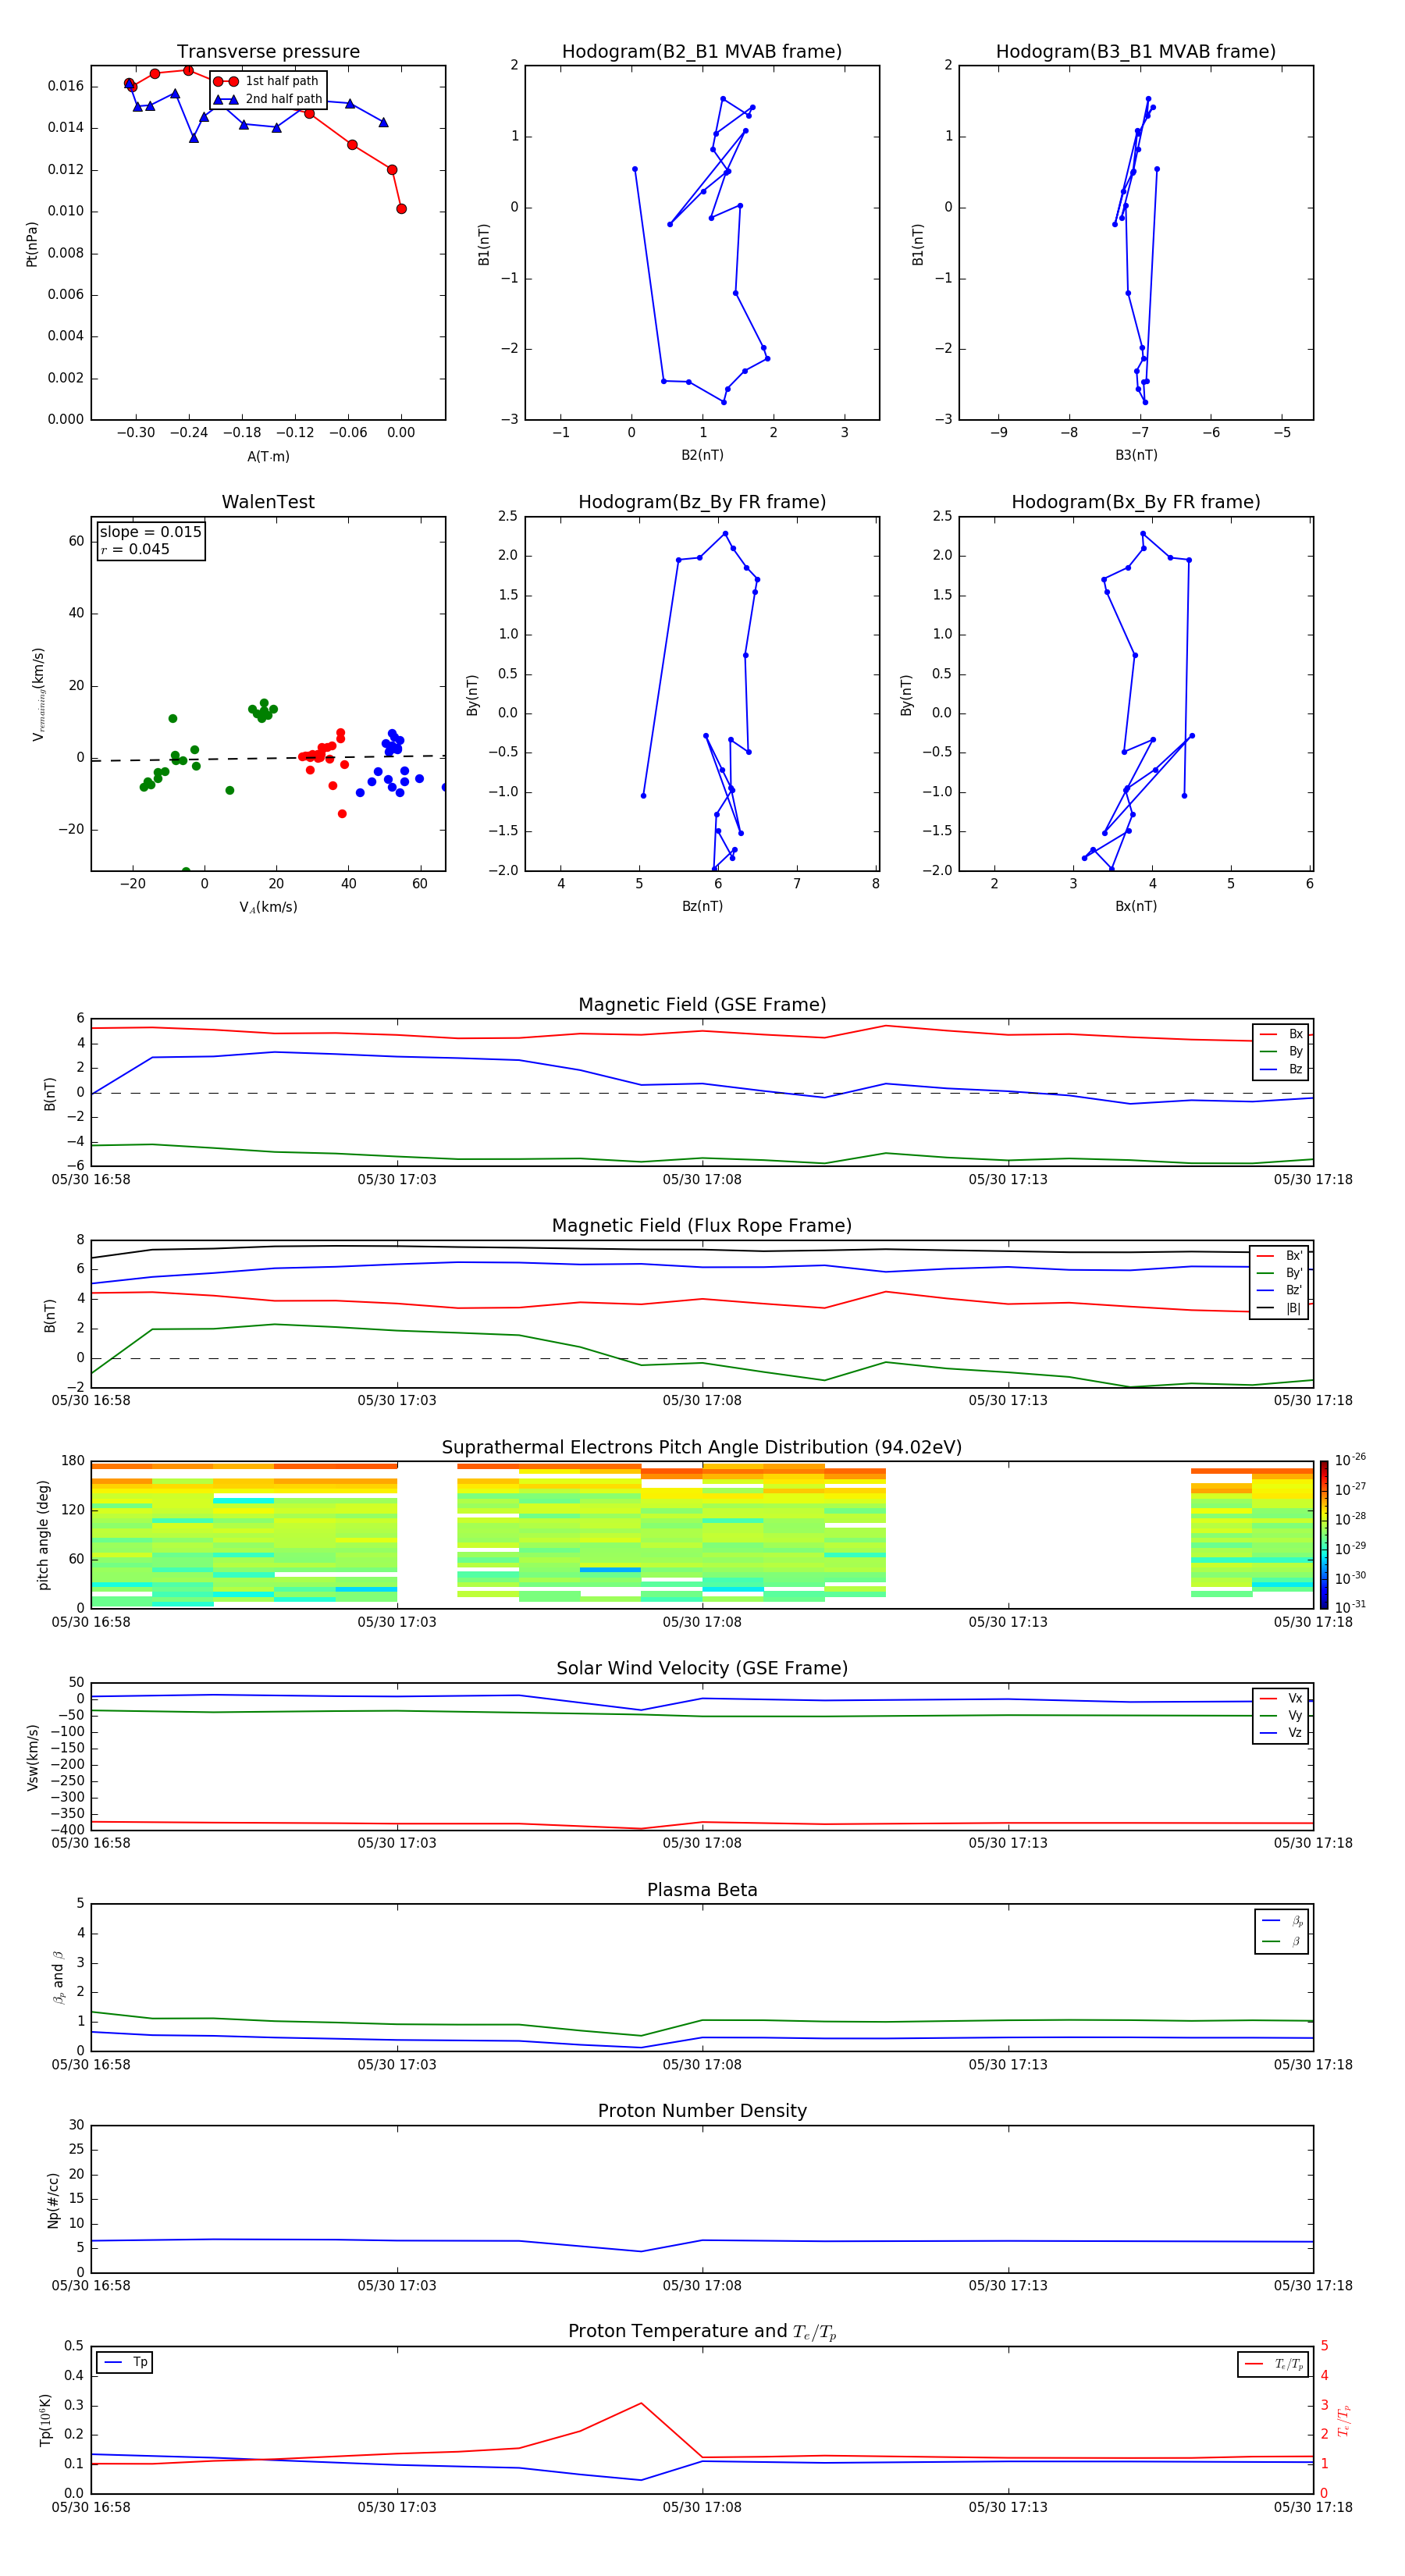This screenshot has width=1405, height=2576.
Task: Select the "B2(nT)" x-axis label
Action: click(x=702, y=455)
